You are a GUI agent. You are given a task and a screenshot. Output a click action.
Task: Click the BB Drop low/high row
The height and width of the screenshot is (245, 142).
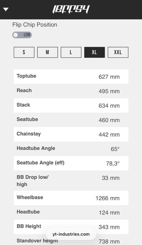(71, 181)
